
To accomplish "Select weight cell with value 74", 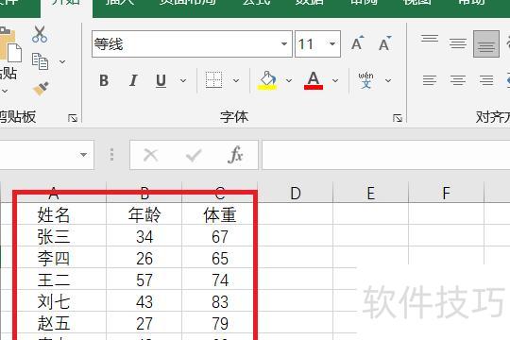I will pos(219,280).
